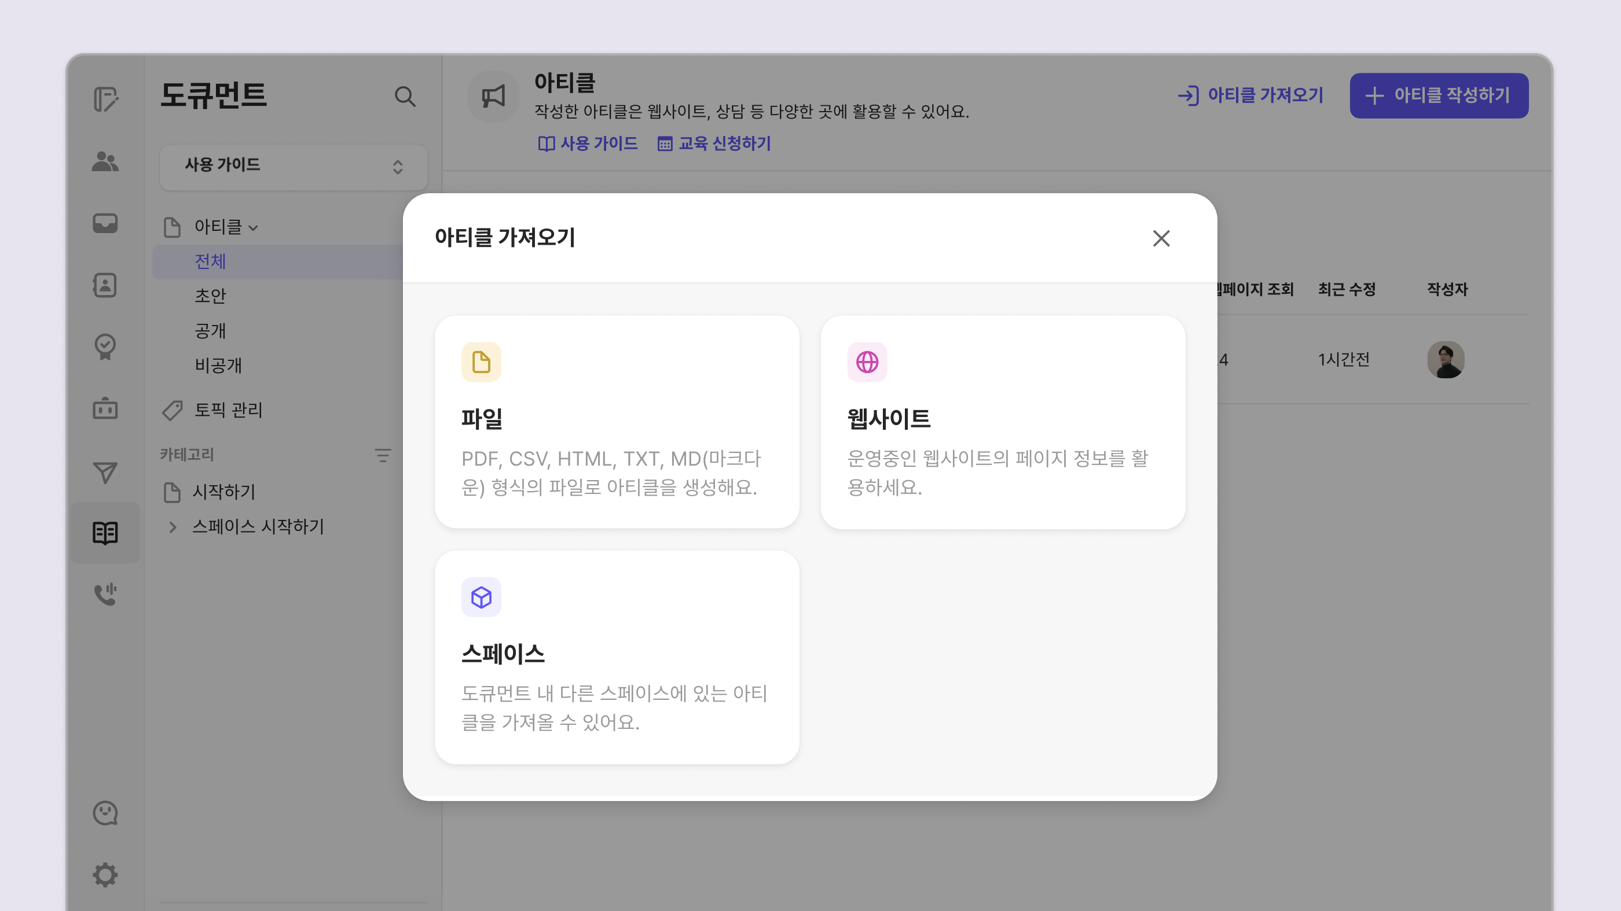Close the 아티클 가져오기 dialog
1621x911 pixels.
coord(1161,238)
